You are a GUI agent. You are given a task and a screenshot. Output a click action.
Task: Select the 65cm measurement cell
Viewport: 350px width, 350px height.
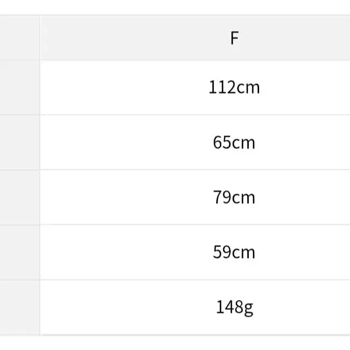point(234,142)
